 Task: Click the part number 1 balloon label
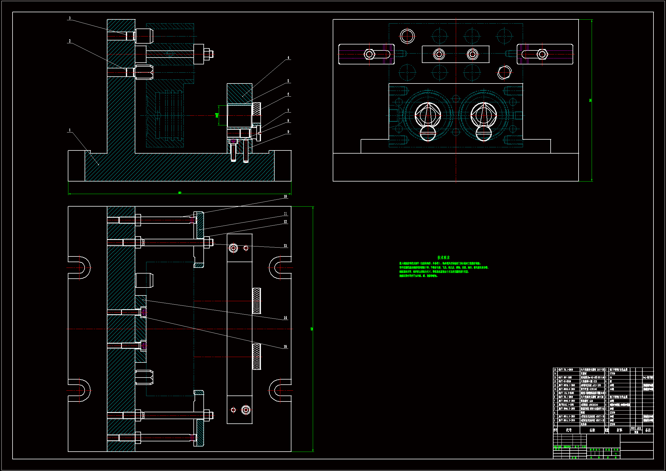(x=70, y=130)
